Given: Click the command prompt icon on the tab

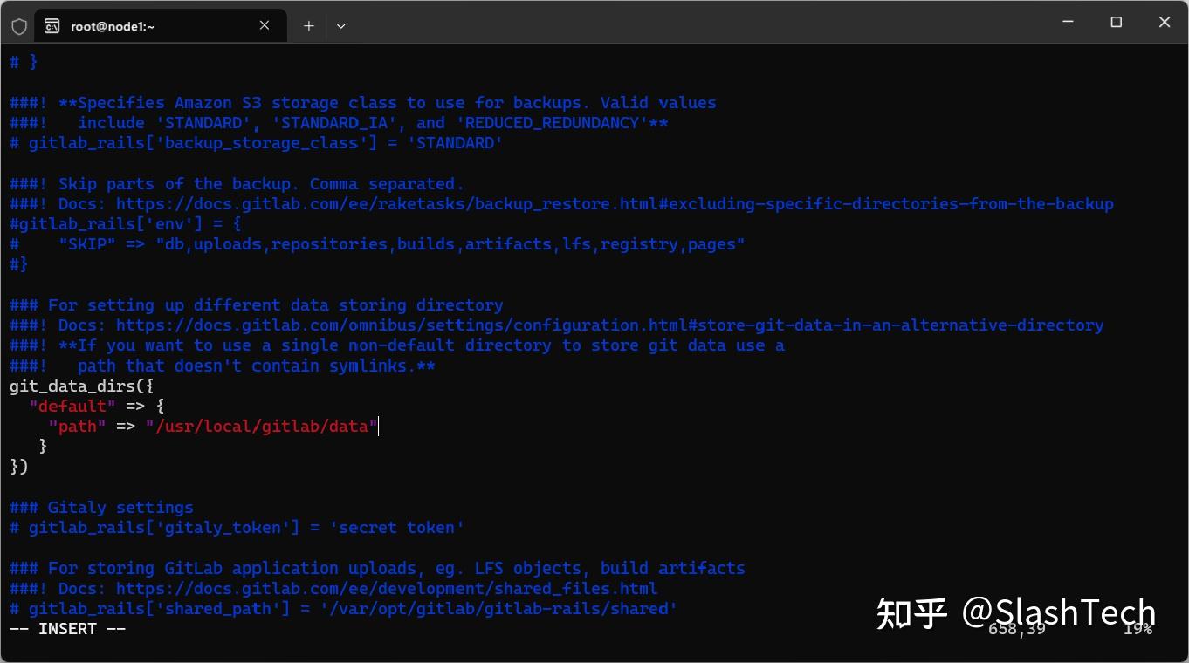Looking at the screenshot, I should [52, 25].
